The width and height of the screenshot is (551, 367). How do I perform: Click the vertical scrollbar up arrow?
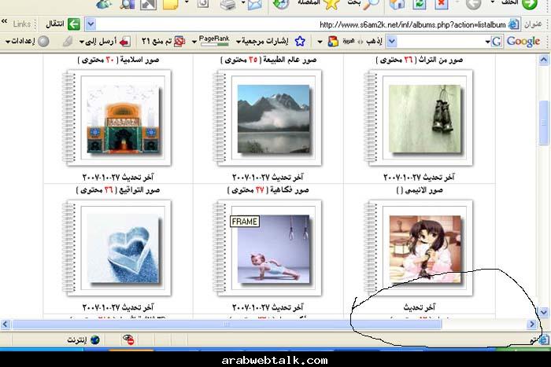pos(543,60)
